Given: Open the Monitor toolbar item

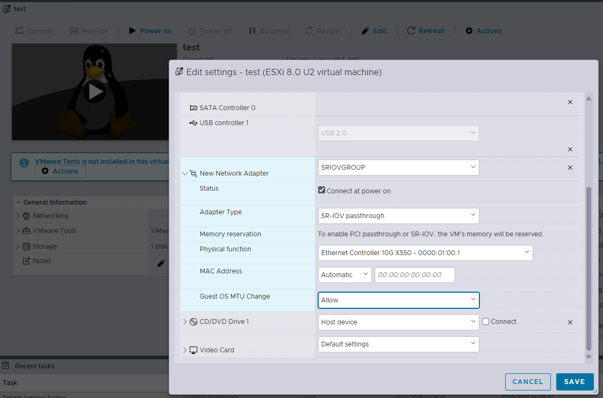Looking at the screenshot, I should click(x=89, y=31).
